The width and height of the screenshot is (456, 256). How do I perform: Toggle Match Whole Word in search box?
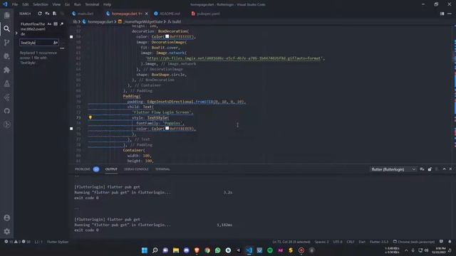tap(56, 24)
